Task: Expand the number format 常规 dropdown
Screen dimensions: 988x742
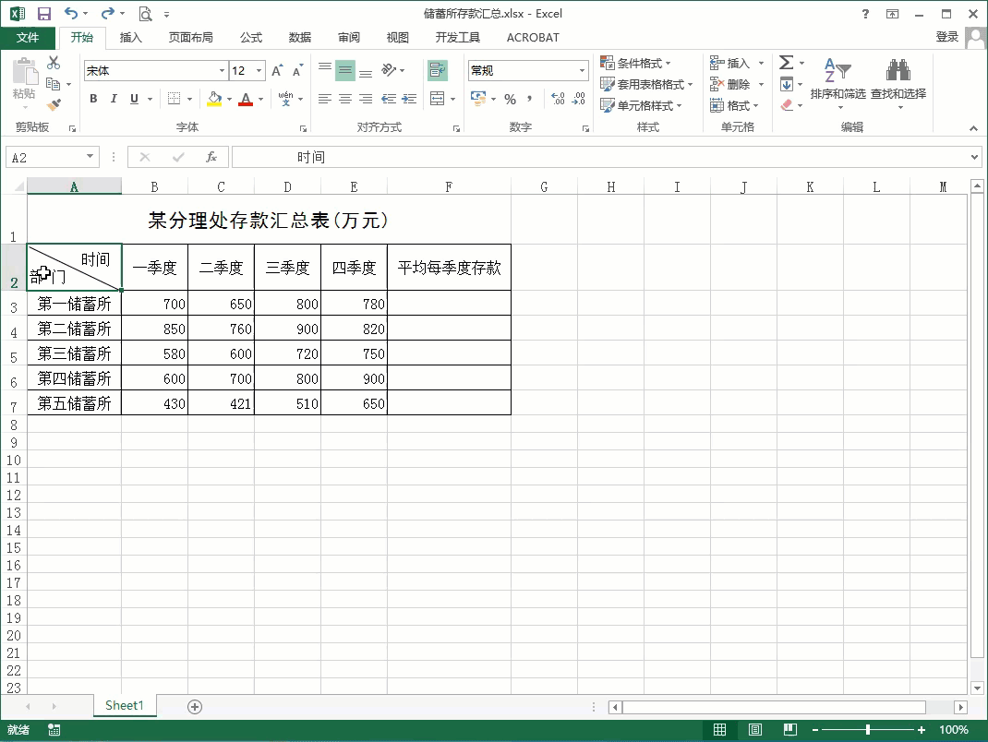Action: 582,71
